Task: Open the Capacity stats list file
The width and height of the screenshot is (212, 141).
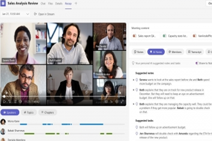Action: pos(175,36)
